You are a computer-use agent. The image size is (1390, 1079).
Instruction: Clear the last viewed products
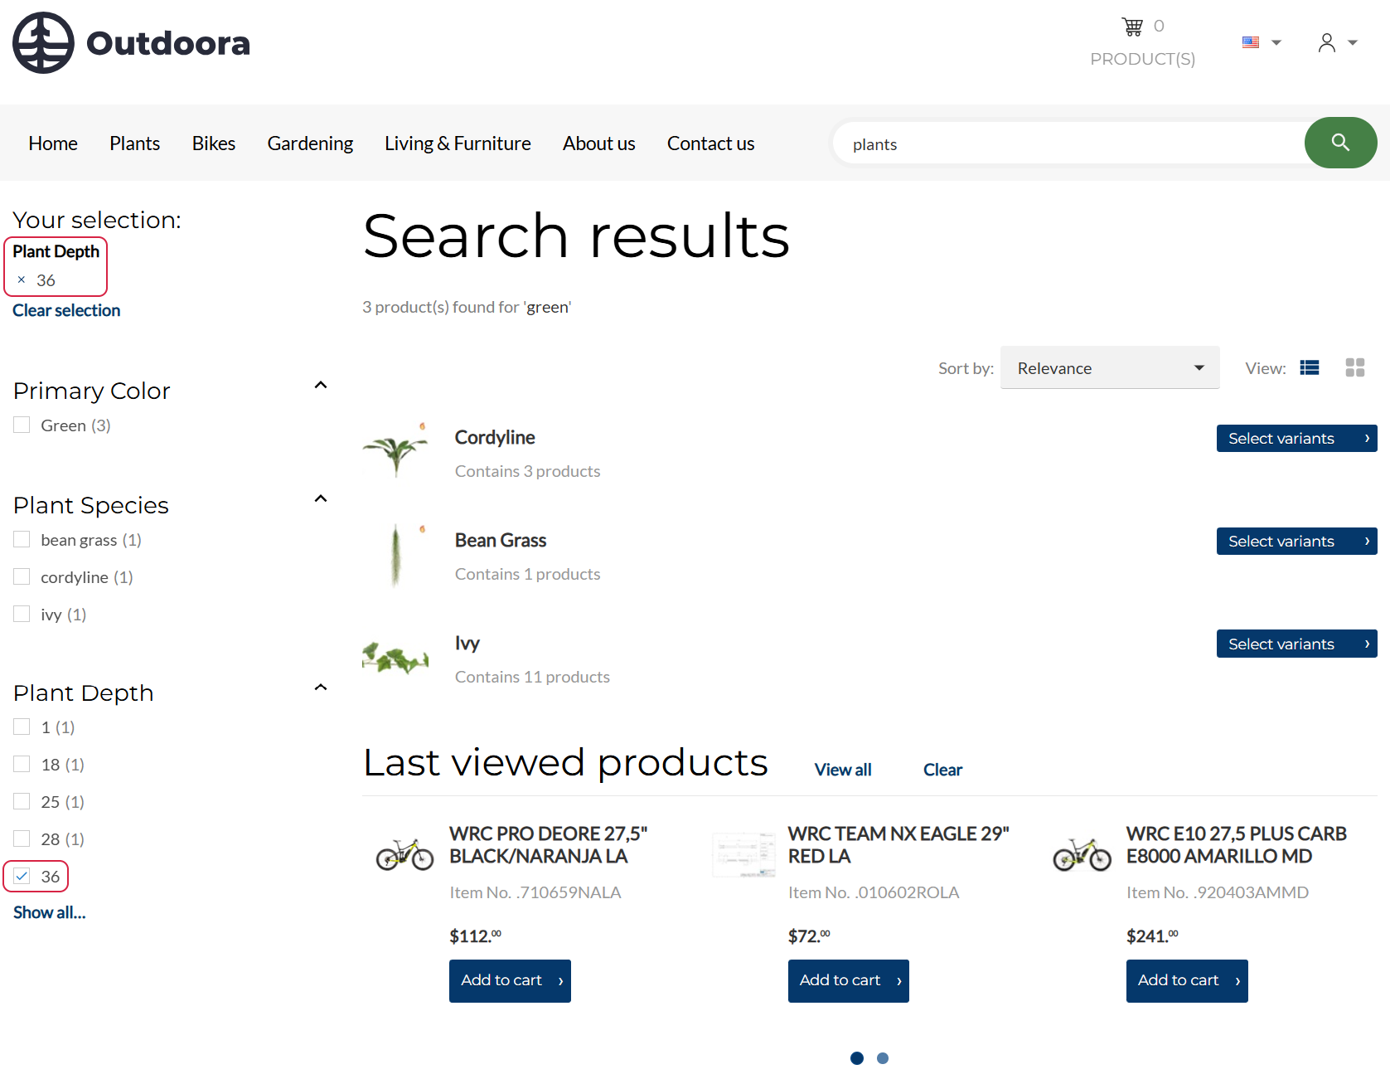[942, 770]
